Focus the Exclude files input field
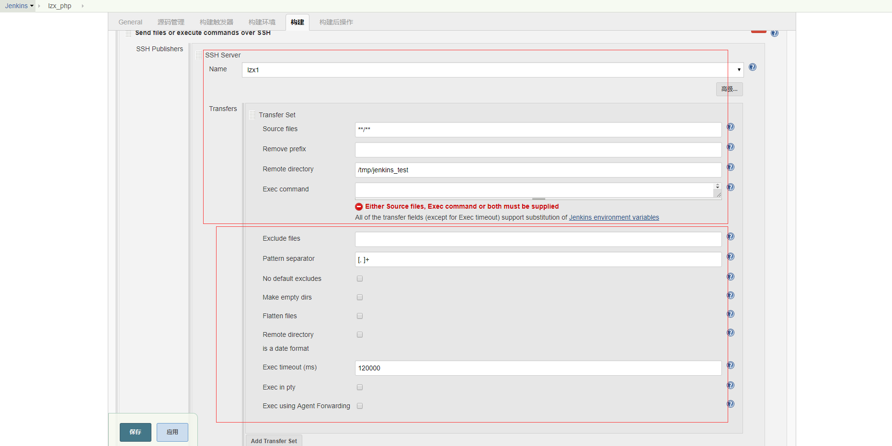Viewport: 892px width, 446px height. pyautogui.click(x=538, y=239)
